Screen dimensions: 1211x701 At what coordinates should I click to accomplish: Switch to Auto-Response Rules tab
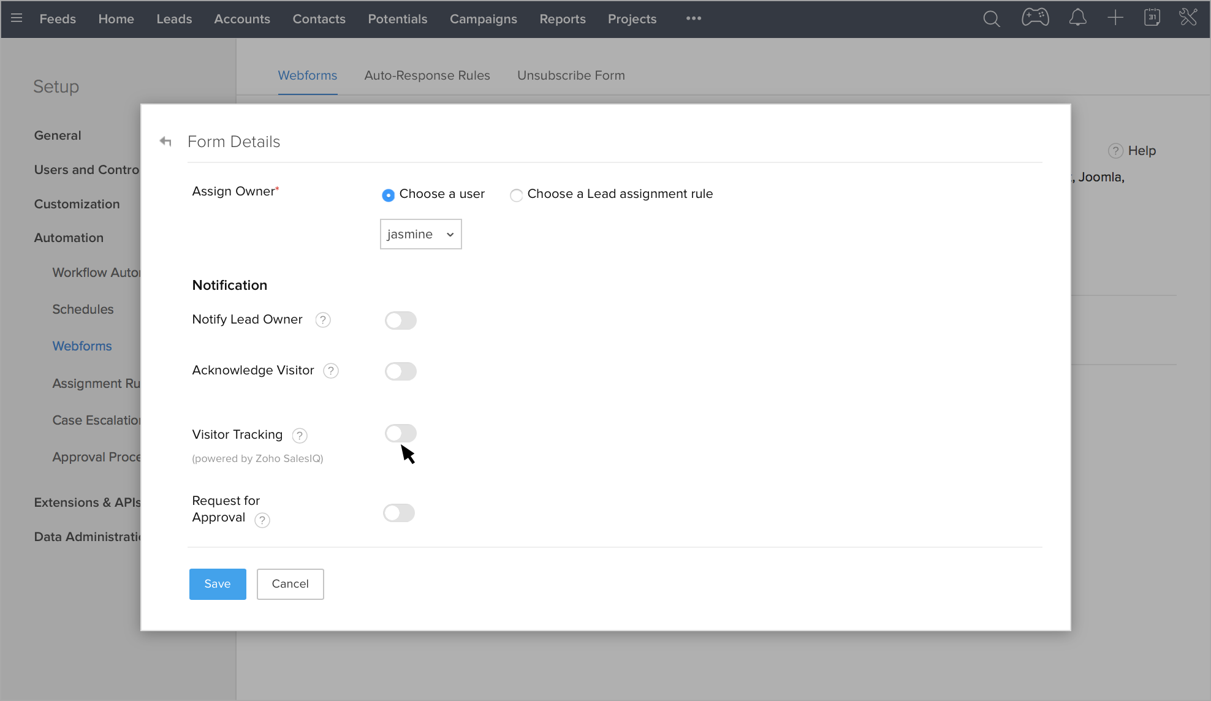(427, 75)
